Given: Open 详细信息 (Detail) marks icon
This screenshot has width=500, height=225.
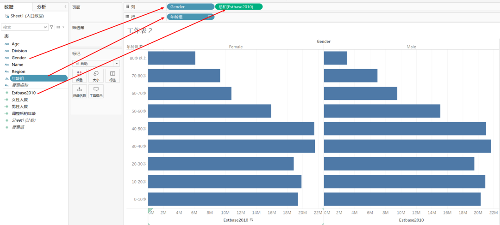Looking at the screenshot, I should (x=79, y=91).
